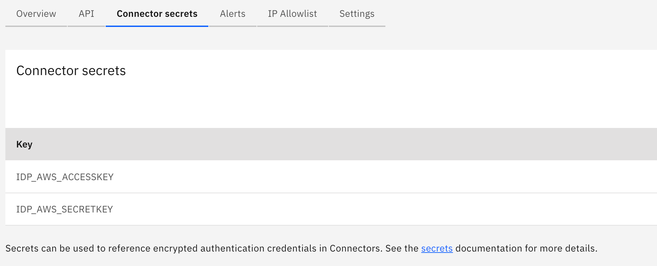
Task: Switch to the Settings tab
Action: (x=357, y=14)
